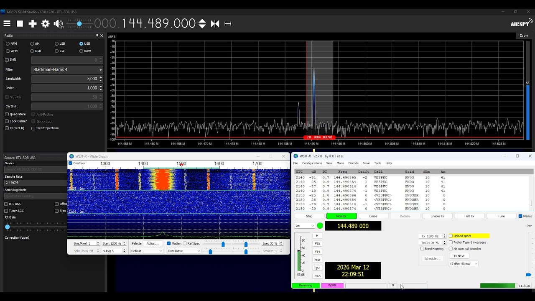
Task: Click the Order 1,000 spinner field
Action: tap(67, 88)
